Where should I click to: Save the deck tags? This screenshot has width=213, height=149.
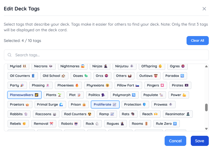tap(199, 141)
